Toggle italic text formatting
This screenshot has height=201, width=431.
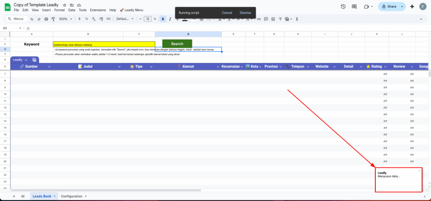(x=170, y=19)
